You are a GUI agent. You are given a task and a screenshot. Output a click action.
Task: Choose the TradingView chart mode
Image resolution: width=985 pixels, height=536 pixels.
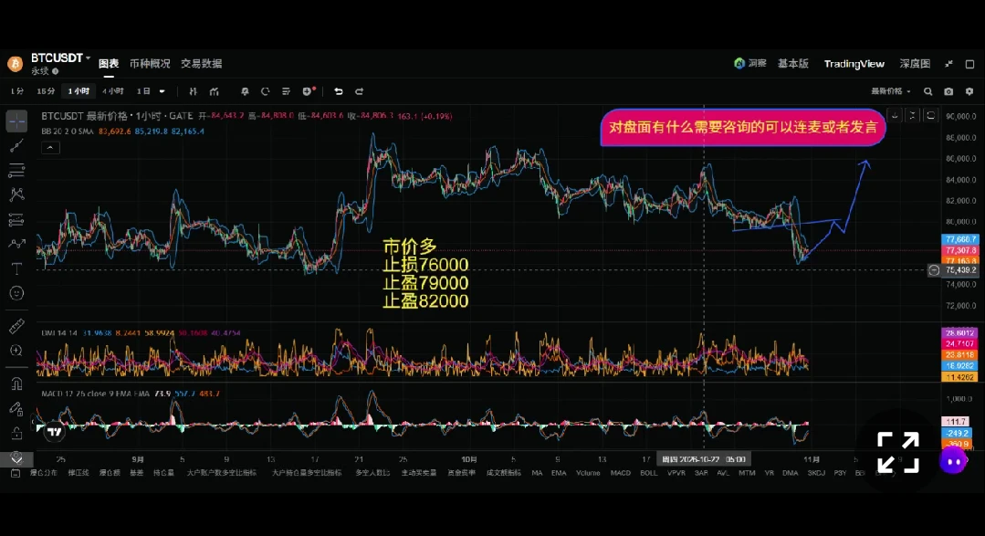(x=854, y=64)
